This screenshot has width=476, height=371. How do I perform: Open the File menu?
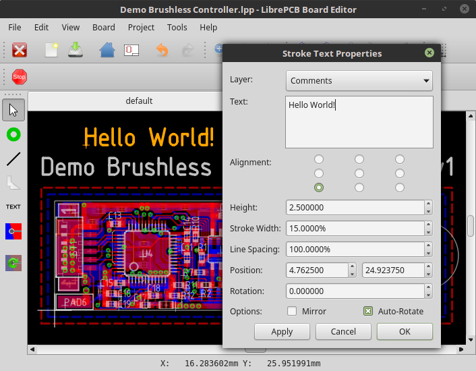tap(15, 28)
